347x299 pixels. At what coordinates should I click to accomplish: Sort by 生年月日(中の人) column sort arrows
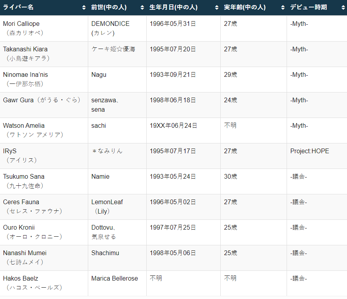(x=217, y=7)
